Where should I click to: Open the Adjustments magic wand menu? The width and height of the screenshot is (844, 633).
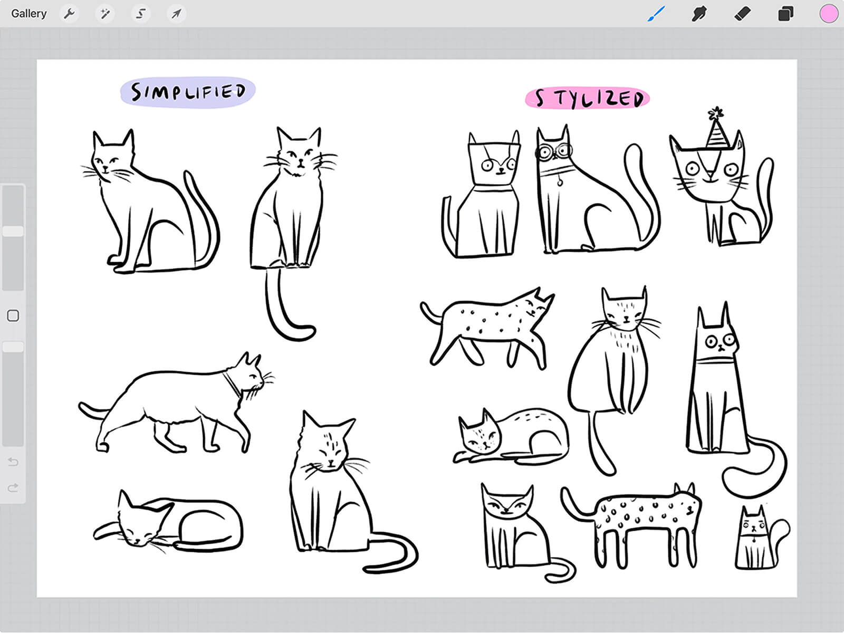[x=105, y=14]
